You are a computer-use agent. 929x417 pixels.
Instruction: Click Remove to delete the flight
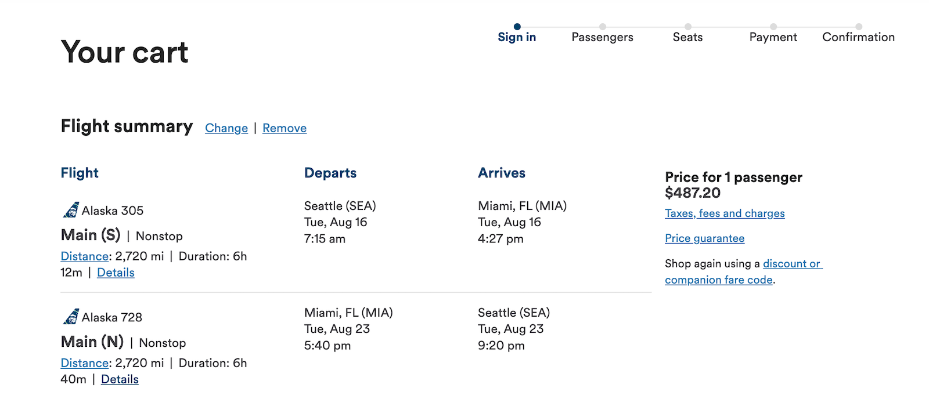click(x=284, y=128)
